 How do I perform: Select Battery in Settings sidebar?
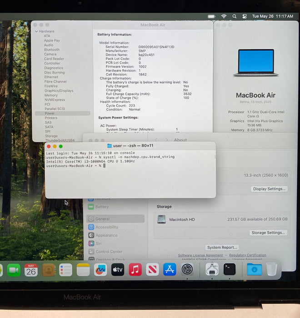click(x=115, y=207)
